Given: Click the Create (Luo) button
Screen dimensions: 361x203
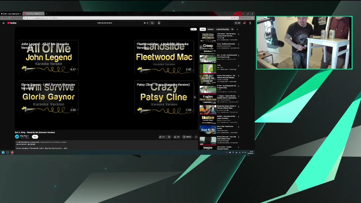Looking at the screenshot, I should (237, 23).
